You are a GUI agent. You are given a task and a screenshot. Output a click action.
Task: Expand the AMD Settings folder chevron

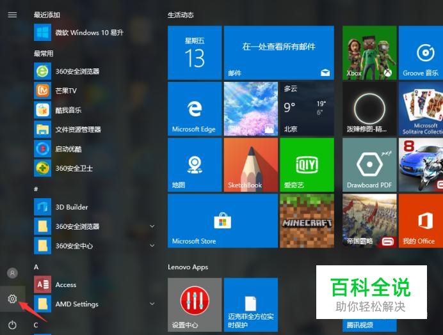pyautogui.click(x=152, y=304)
